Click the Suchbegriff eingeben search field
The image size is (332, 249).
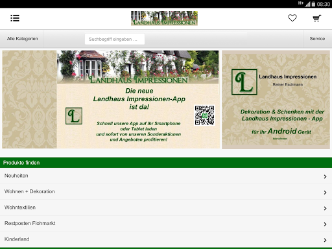tap(115, 39)
